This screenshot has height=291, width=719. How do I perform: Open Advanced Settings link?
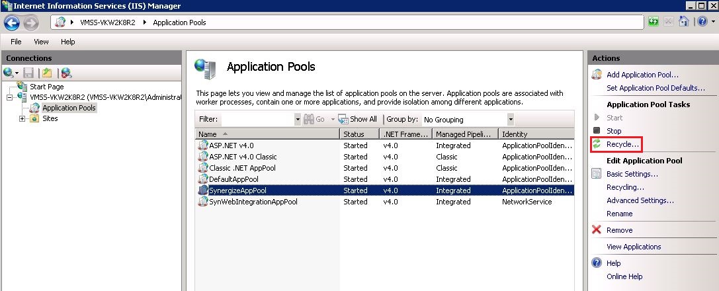[x=640, y=200]
